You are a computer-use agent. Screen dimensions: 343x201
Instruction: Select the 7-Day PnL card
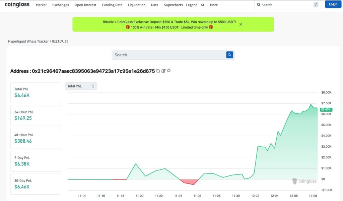pos(36,161)
